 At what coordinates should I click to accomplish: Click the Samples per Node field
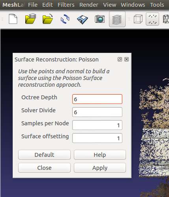pos(97,125)
